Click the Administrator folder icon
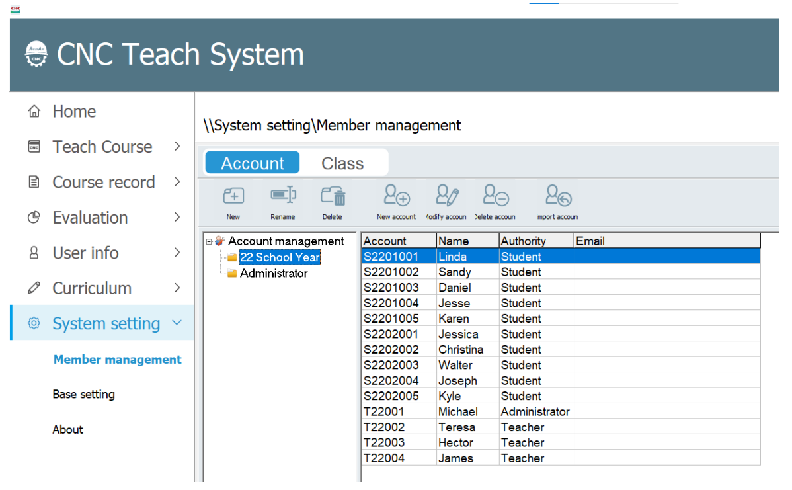This screenshot has height=490, width=792. point(232,274)
